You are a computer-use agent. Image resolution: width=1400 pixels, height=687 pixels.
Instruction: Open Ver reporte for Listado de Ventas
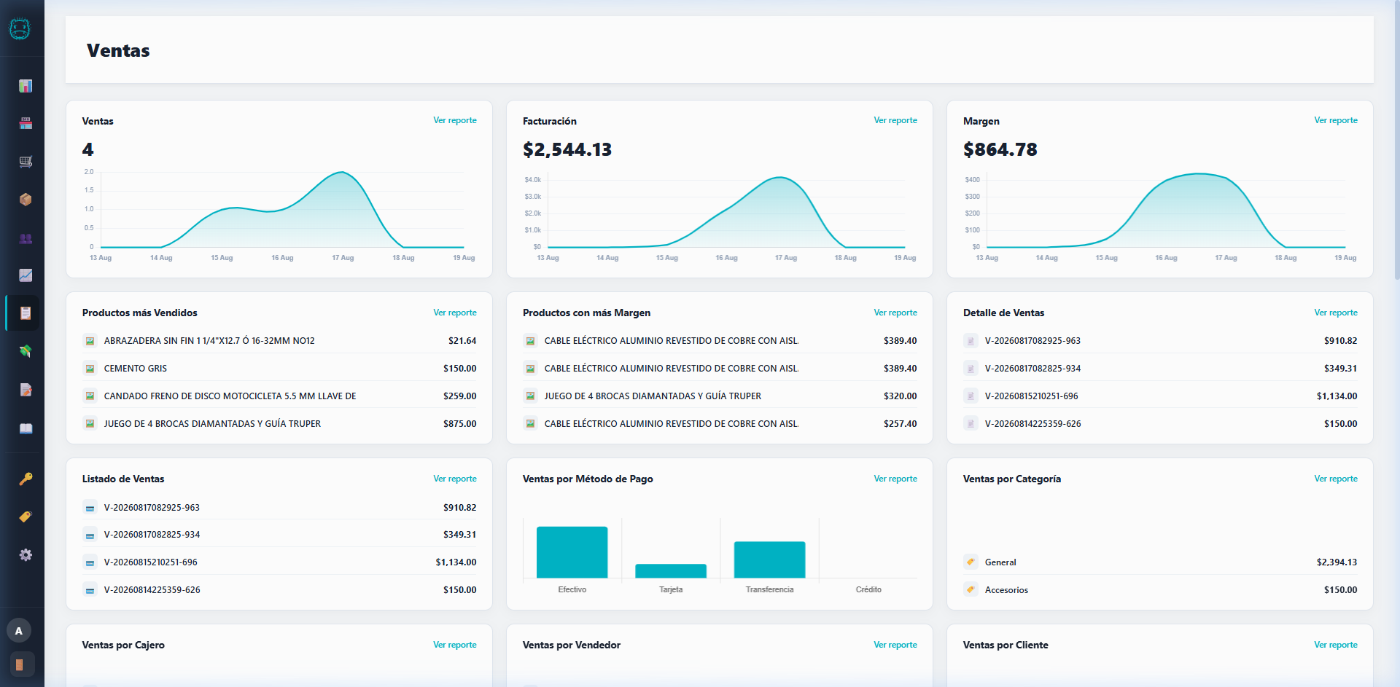455,479
